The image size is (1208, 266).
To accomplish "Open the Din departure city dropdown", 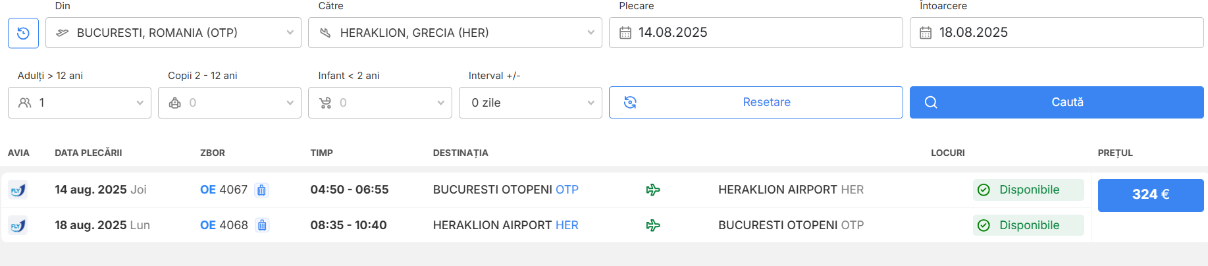I will 173,33.
